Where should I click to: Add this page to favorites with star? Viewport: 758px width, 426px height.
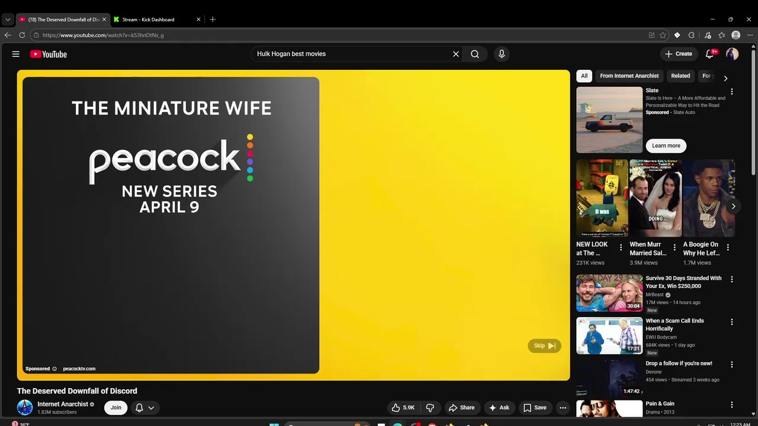tap(663, 35)
